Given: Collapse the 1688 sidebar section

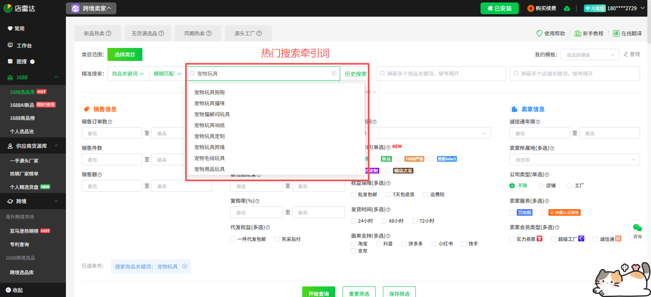Looking at the screenshot, I should pyautogui.click(x=56, y=77).
